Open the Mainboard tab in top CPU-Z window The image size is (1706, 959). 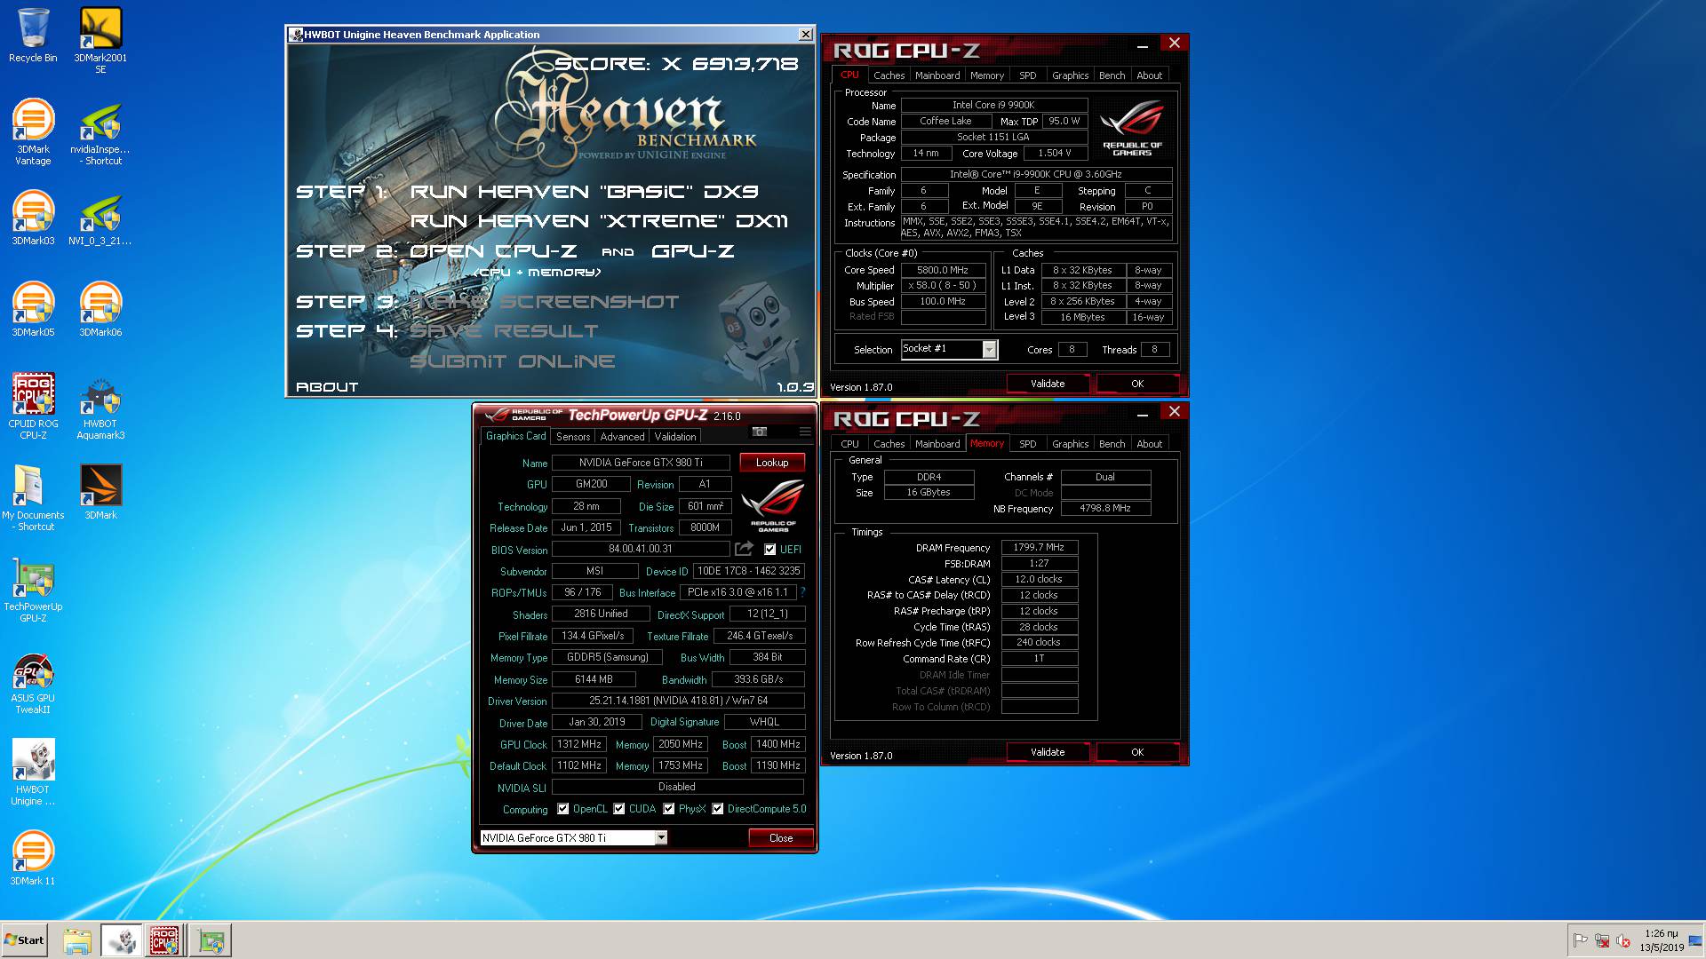[937, 75]
